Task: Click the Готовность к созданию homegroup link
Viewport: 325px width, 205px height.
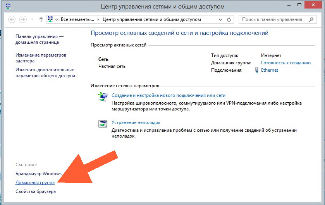Action: point(285,63)
